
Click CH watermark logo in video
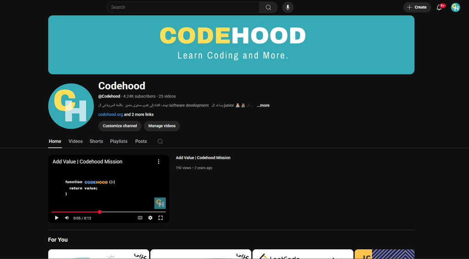[160, 203]
